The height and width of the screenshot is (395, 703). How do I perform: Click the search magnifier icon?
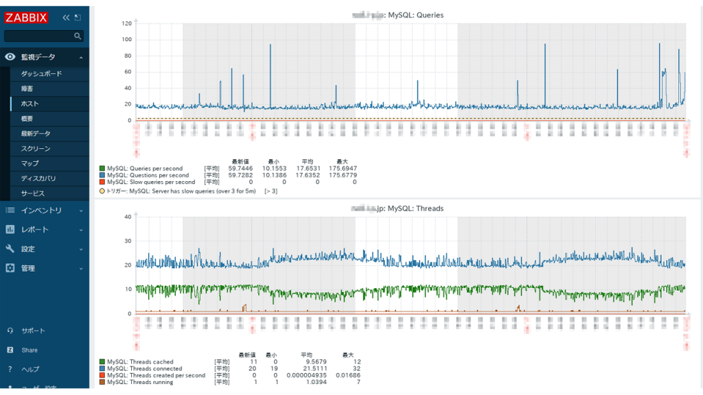pyautogui.click(x=78, y=35)
